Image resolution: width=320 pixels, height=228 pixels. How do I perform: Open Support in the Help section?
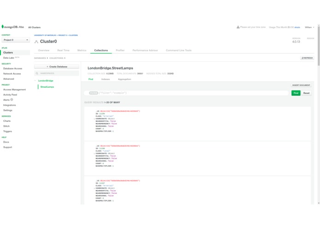click(7, 147)
